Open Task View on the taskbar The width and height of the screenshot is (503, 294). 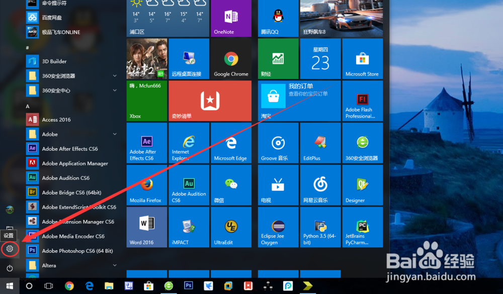(x=49, y=286)
